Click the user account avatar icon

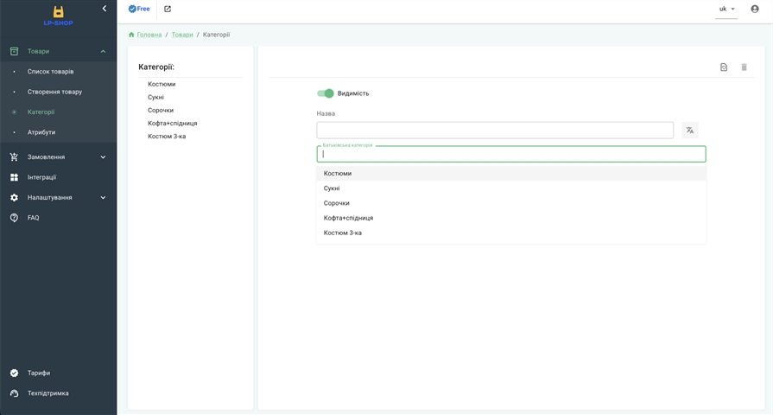755,10
